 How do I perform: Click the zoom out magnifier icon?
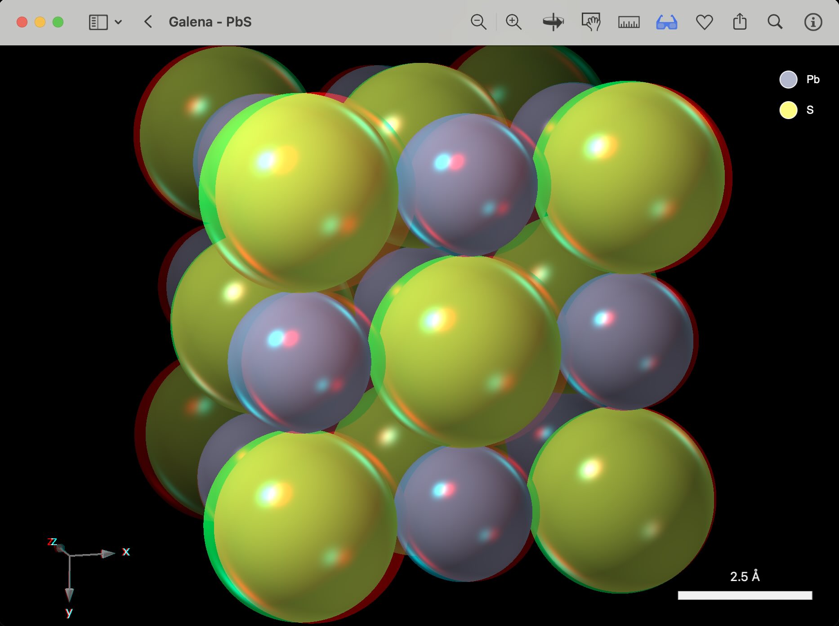[478, 22]
